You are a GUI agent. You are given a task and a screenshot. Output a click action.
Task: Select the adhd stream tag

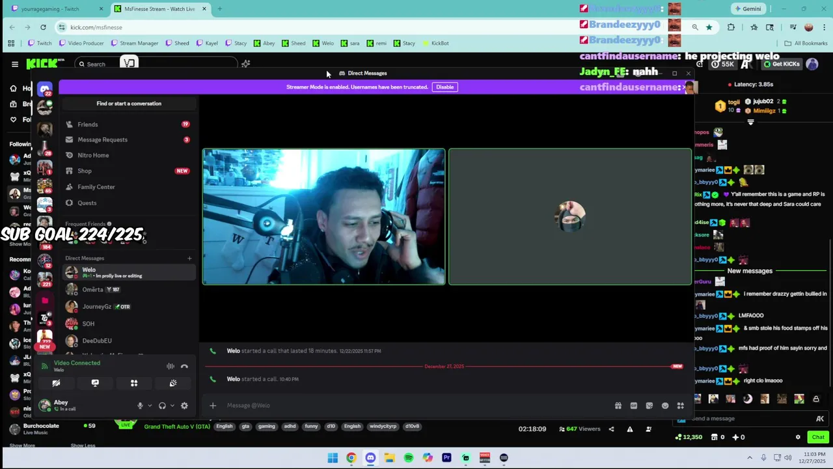point(290,426)
